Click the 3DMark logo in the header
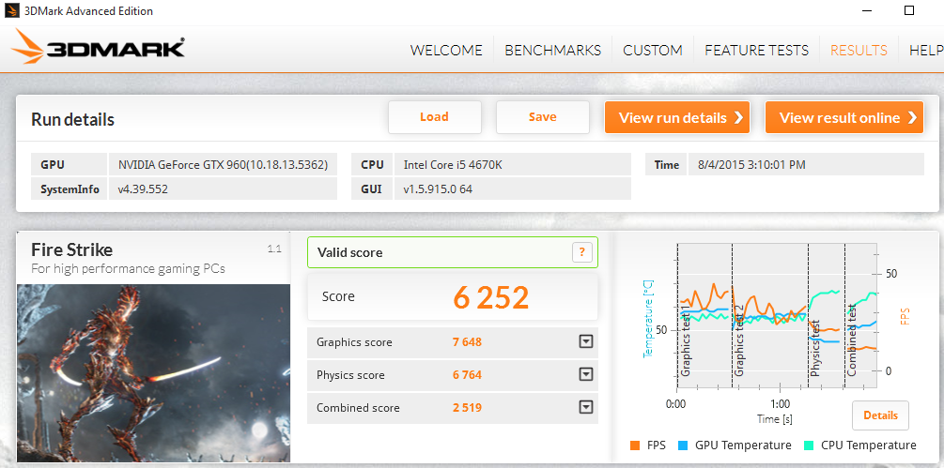 tap(97, 47)
